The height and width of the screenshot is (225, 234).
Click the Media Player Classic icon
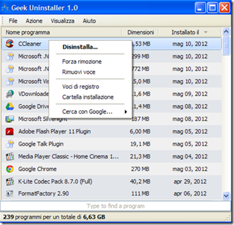tap(10, 156)
